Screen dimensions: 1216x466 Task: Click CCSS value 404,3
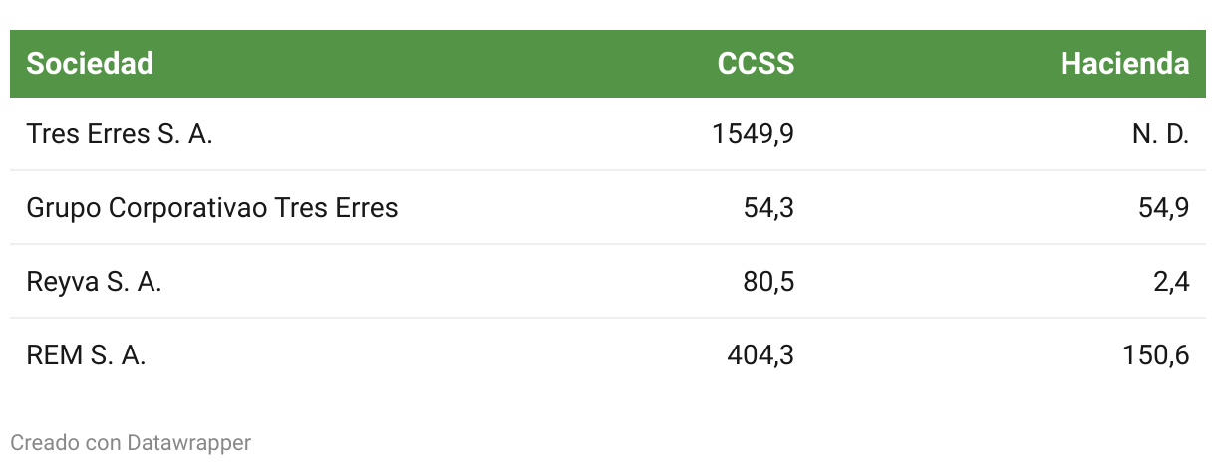[x=760, y=355]
